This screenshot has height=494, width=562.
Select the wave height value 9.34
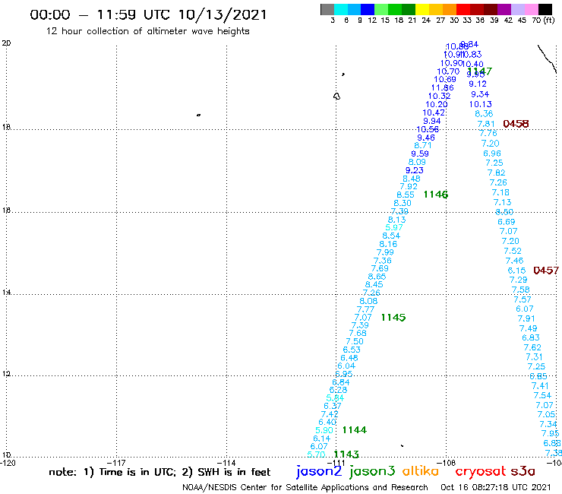pos(480,94)
